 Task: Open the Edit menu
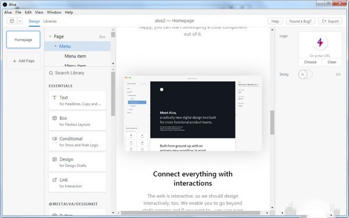tap(28, 12)
